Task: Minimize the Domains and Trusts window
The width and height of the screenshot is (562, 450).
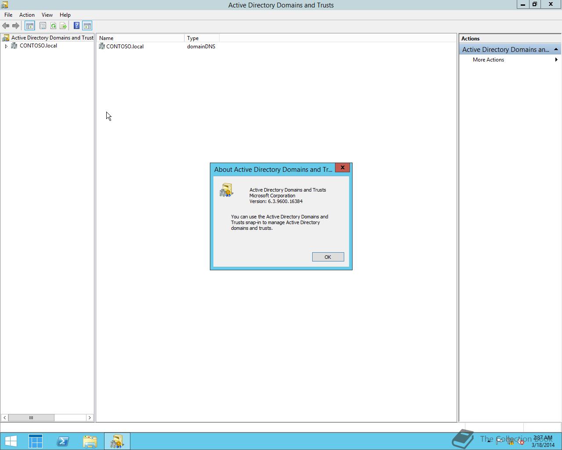Action: (x=523, y=4)
